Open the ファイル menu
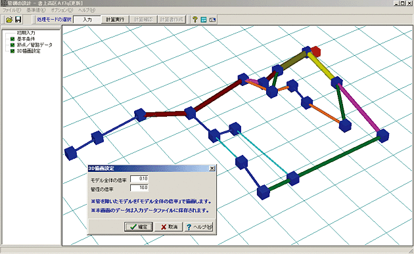Viewport: 414px width, 254px height. [12, 10]
